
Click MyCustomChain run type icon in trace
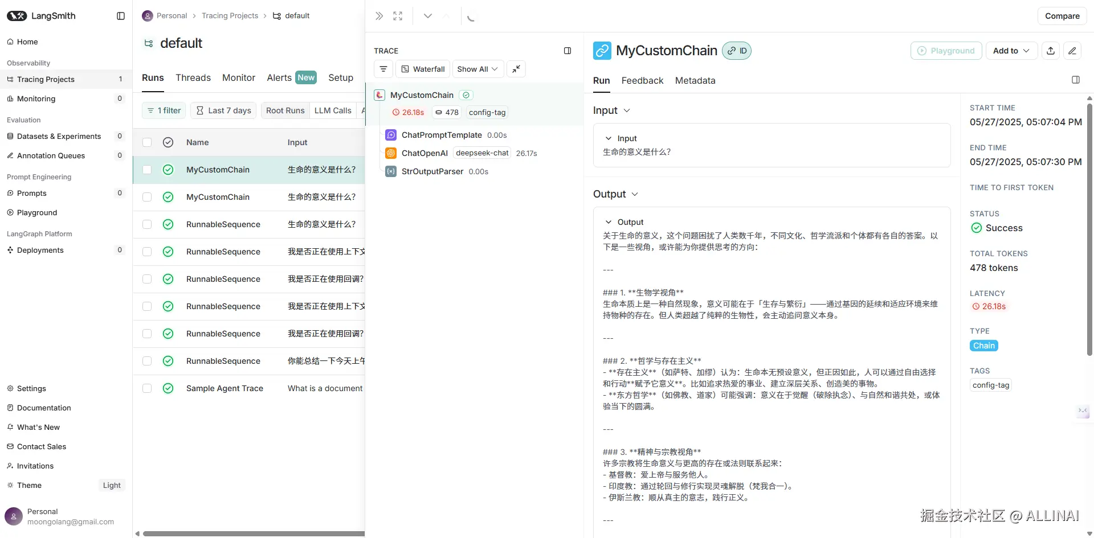point(379,95)
